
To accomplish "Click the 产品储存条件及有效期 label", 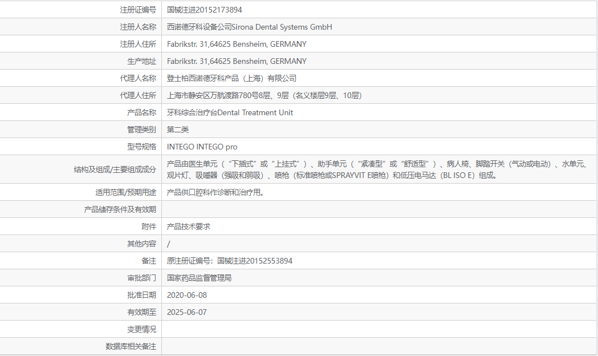I will point(120,209).
